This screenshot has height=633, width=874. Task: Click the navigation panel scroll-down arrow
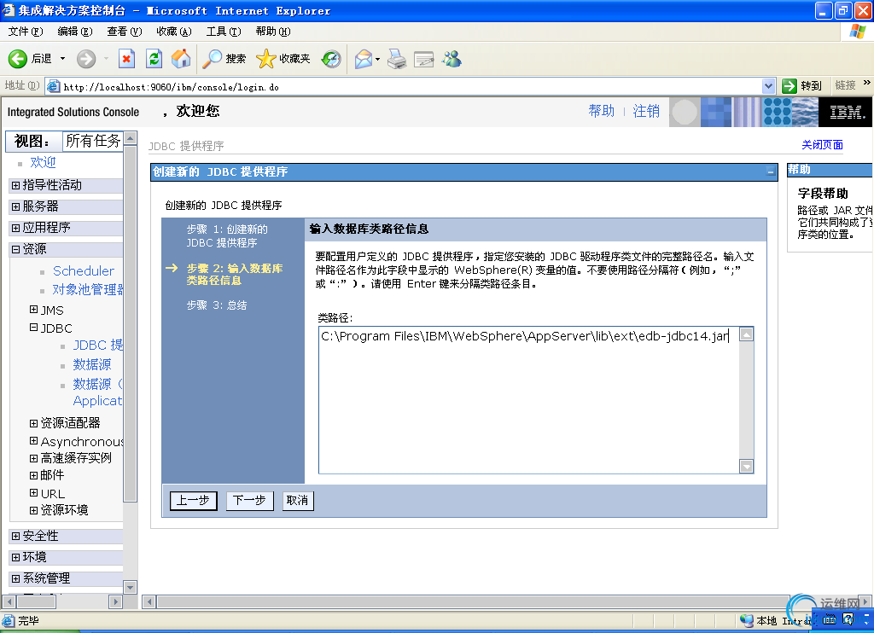(x=130, y=587)
